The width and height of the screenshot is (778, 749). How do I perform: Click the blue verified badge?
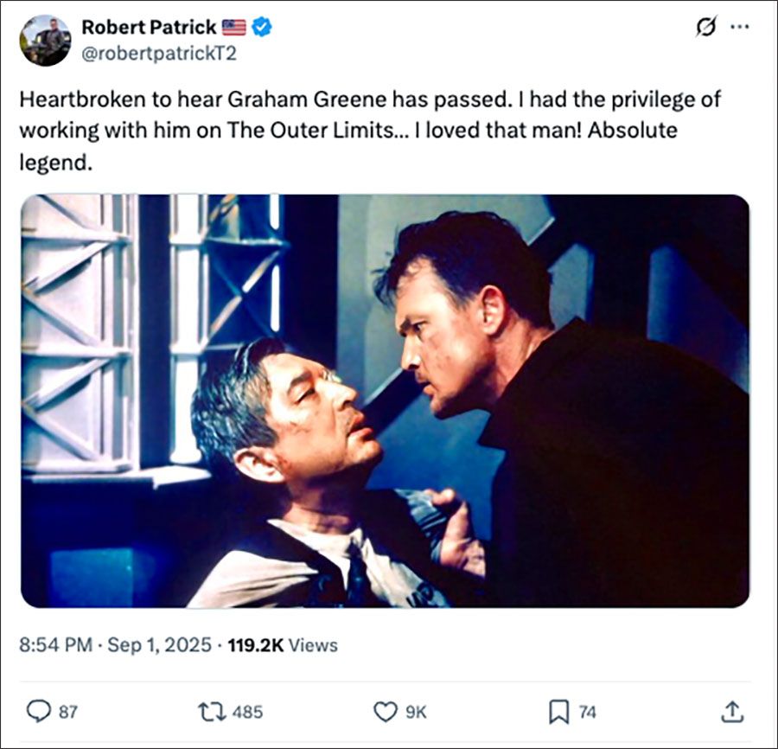tap(262, 27)
